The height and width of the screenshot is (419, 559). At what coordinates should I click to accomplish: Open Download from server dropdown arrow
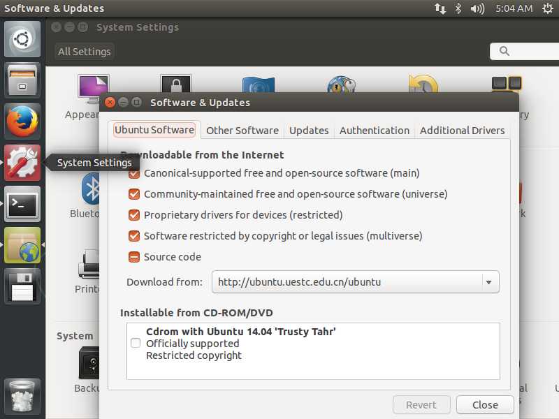coord(488,282)
